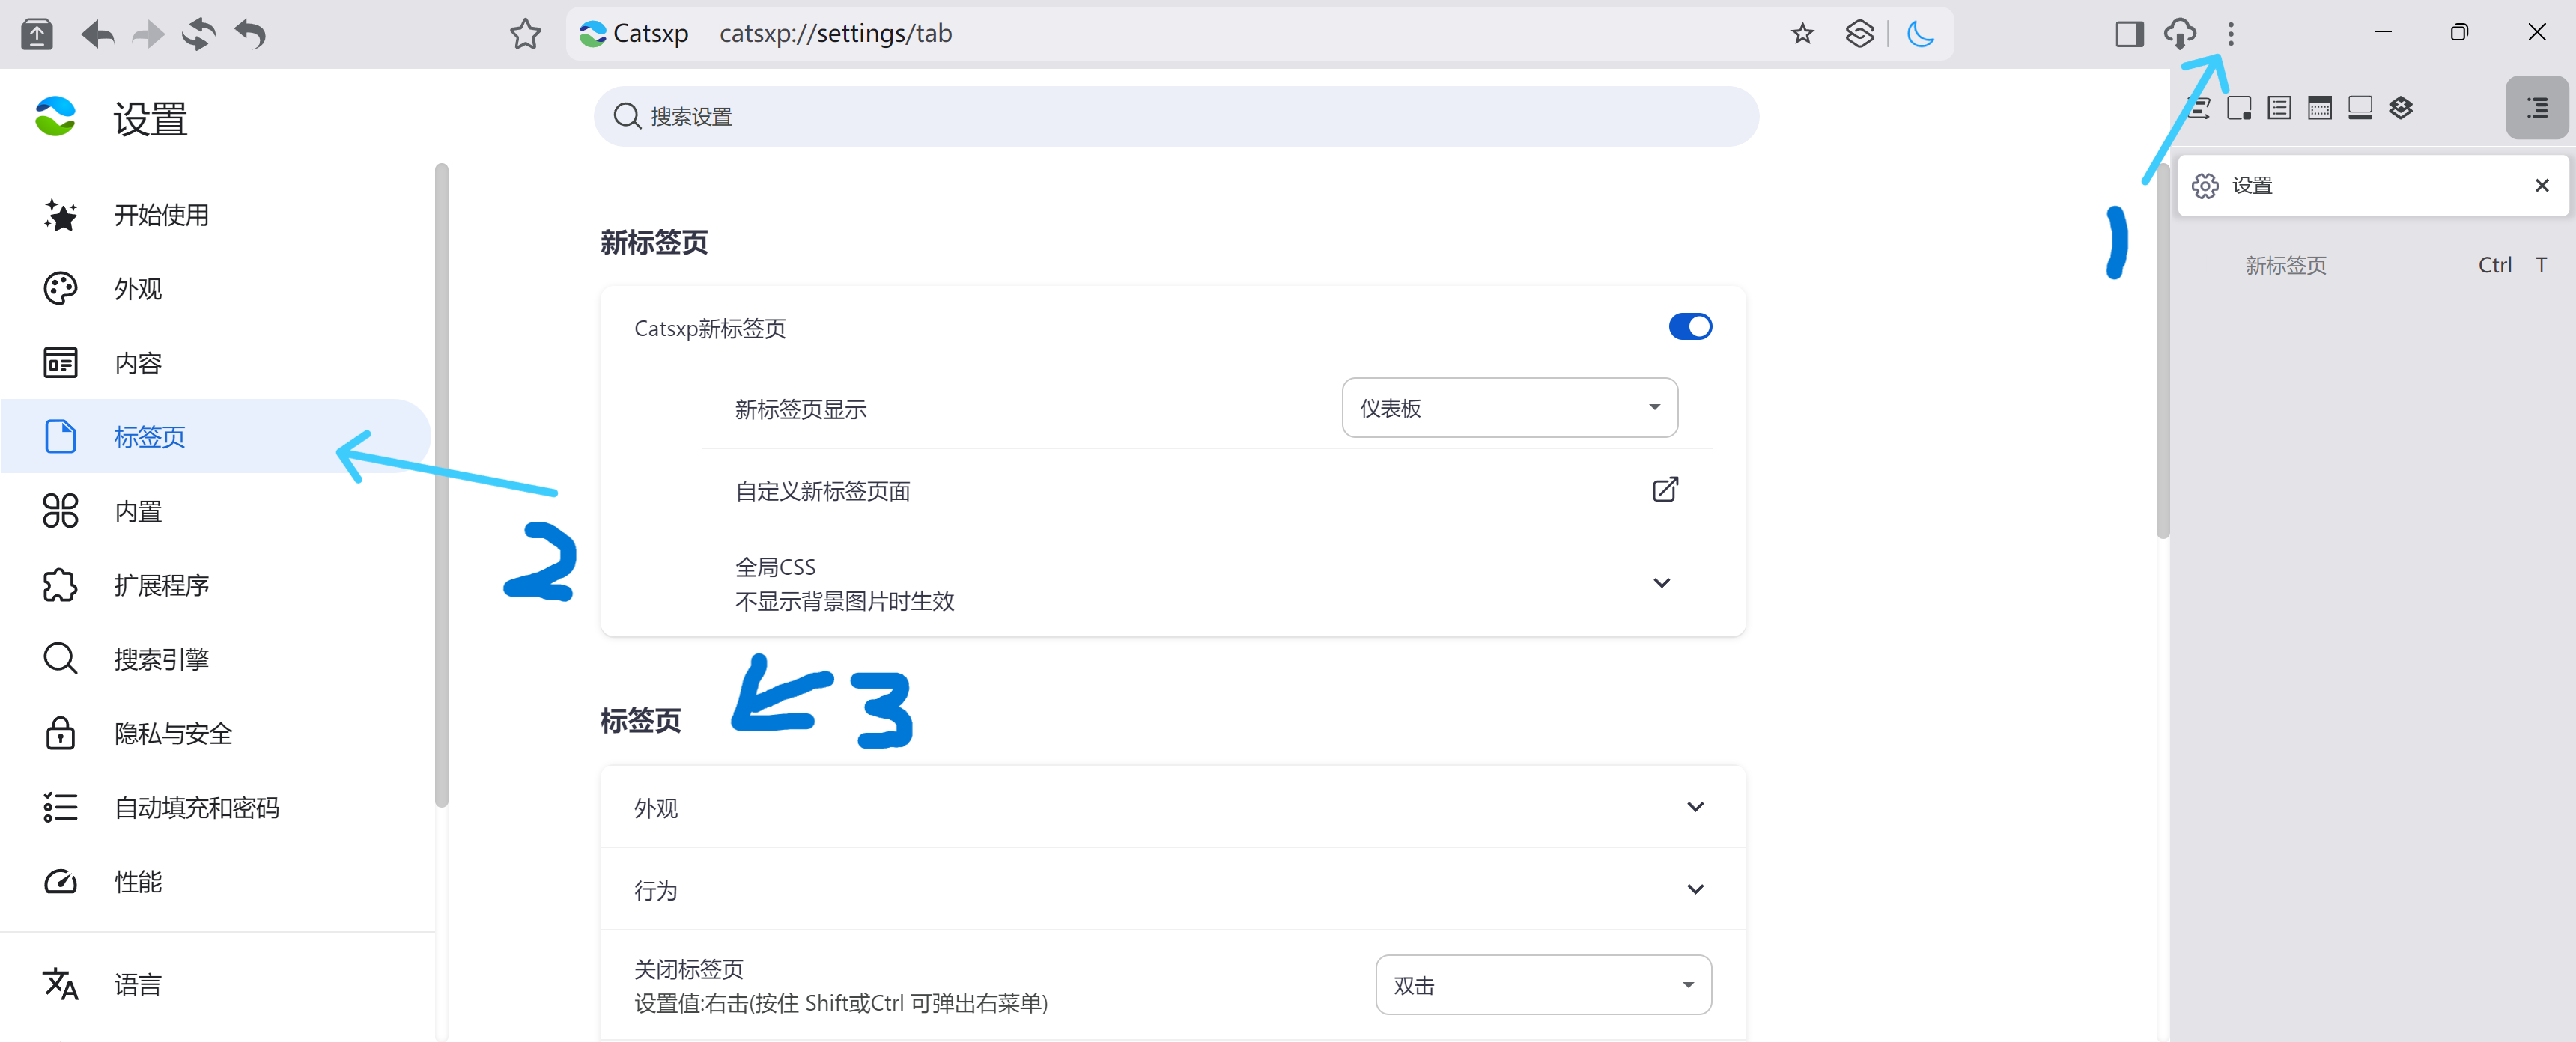Expand the 全局CSS section
The height and width of the screenshot is (1042, 2576).
point(1661,584)
